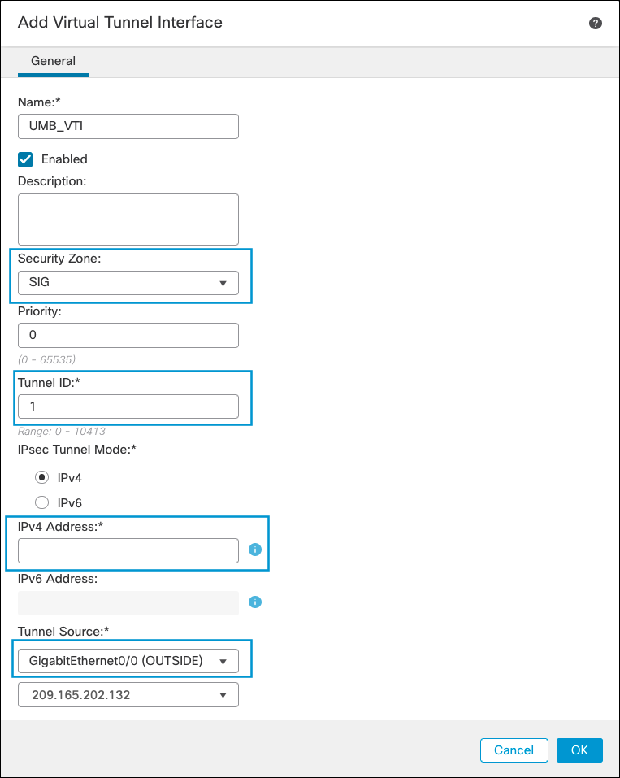Click the info icon beside IPv6 Address
620x778 pixels.
[x=255, y=602]
